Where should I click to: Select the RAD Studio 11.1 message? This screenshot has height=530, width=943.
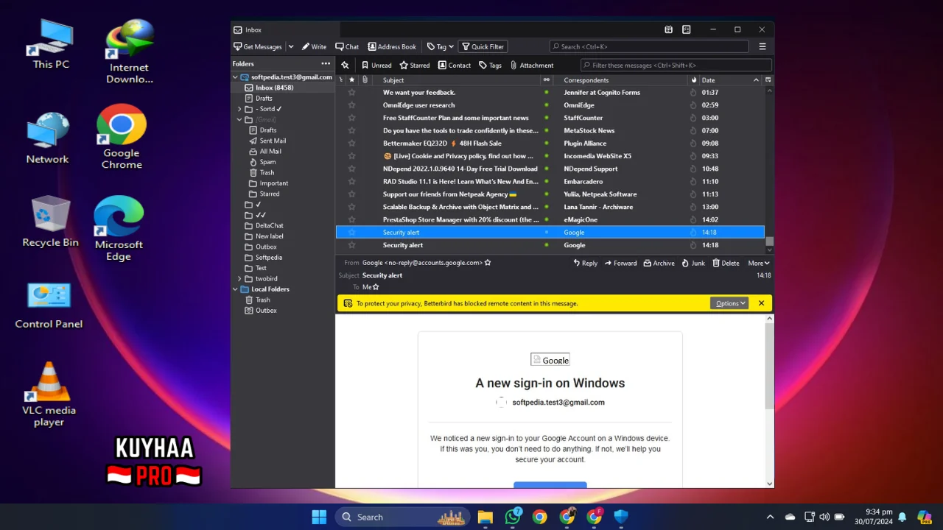click(550, 181)
